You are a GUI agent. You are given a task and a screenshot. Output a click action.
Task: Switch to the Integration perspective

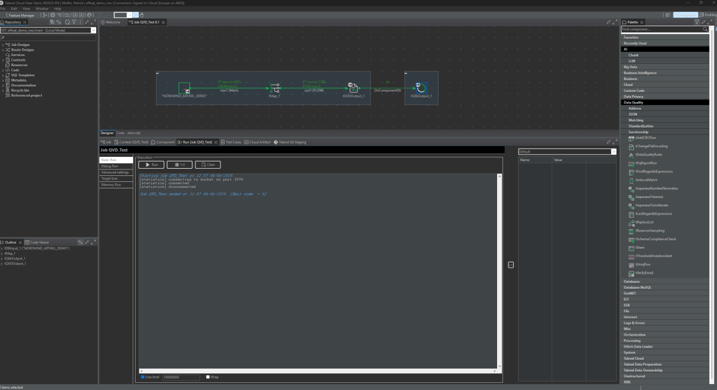click(x=687, y=15)
